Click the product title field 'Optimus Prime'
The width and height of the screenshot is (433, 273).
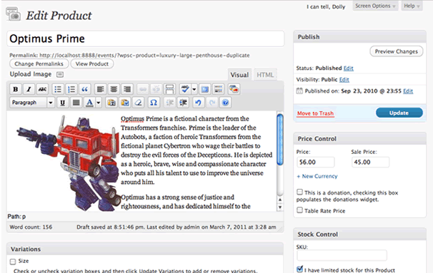pyautogui.click(x=146, y=38)
